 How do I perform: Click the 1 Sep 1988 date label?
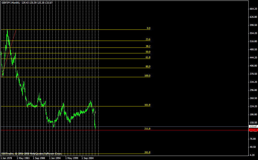tap(39, 158)
